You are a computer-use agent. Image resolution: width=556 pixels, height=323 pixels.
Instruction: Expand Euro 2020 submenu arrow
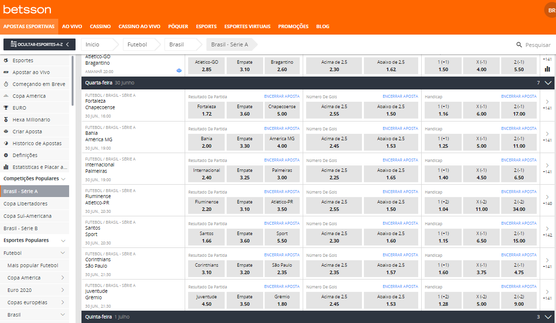click(63, 290)
